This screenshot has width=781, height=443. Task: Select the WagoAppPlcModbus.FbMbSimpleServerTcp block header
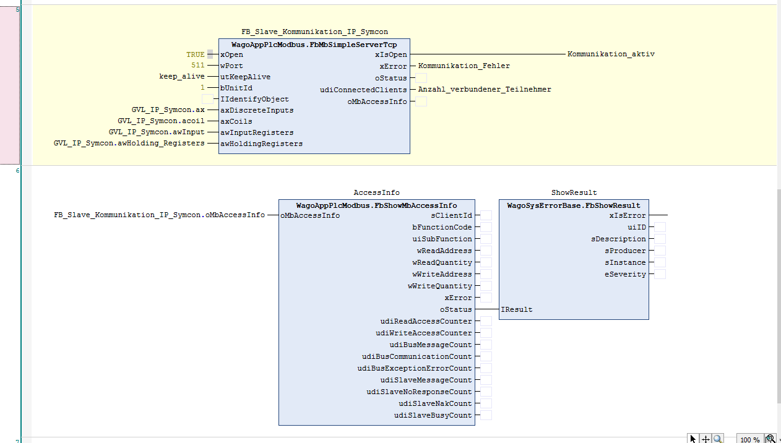(x=314, y=45)
